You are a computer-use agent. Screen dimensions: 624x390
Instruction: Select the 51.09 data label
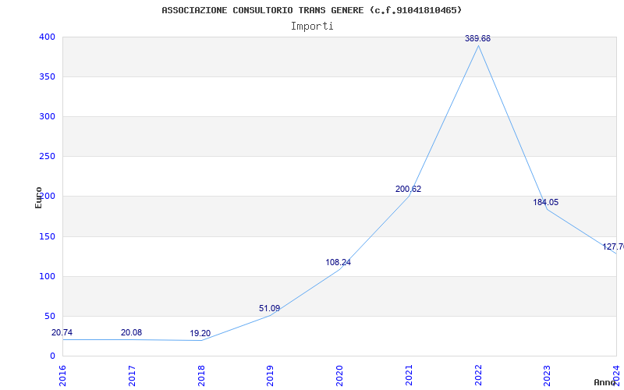pos(269,308)
